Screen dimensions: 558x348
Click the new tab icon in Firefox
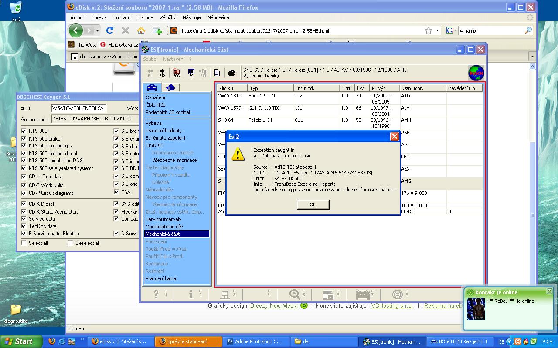point(157,30)
